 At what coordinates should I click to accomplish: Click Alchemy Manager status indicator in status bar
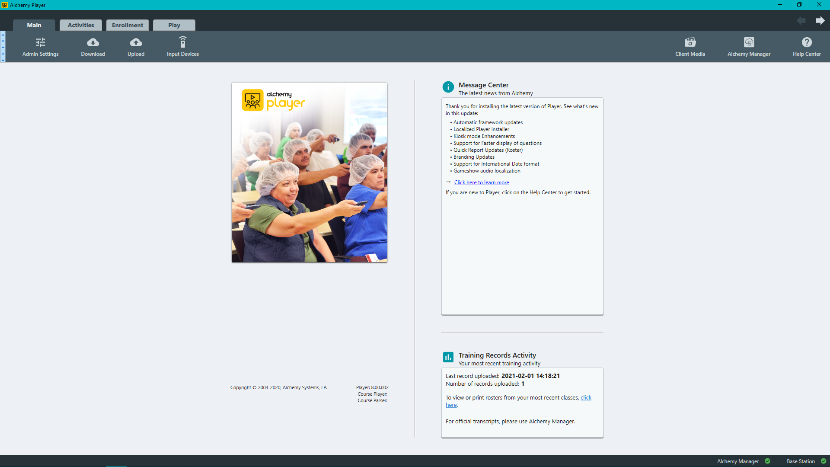pyautogui.click(x=767, y=461)
